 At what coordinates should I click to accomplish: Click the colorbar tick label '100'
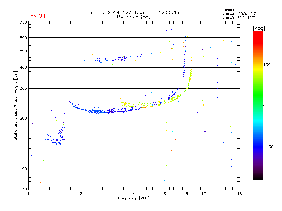pos(267,65)
